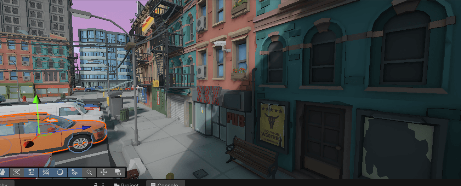Select the red PUB sign
Image resolution: width=461 pixels, height=186 pixels.
click(235, 120)
